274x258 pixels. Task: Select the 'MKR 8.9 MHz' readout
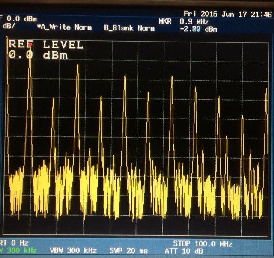[184, 22]
